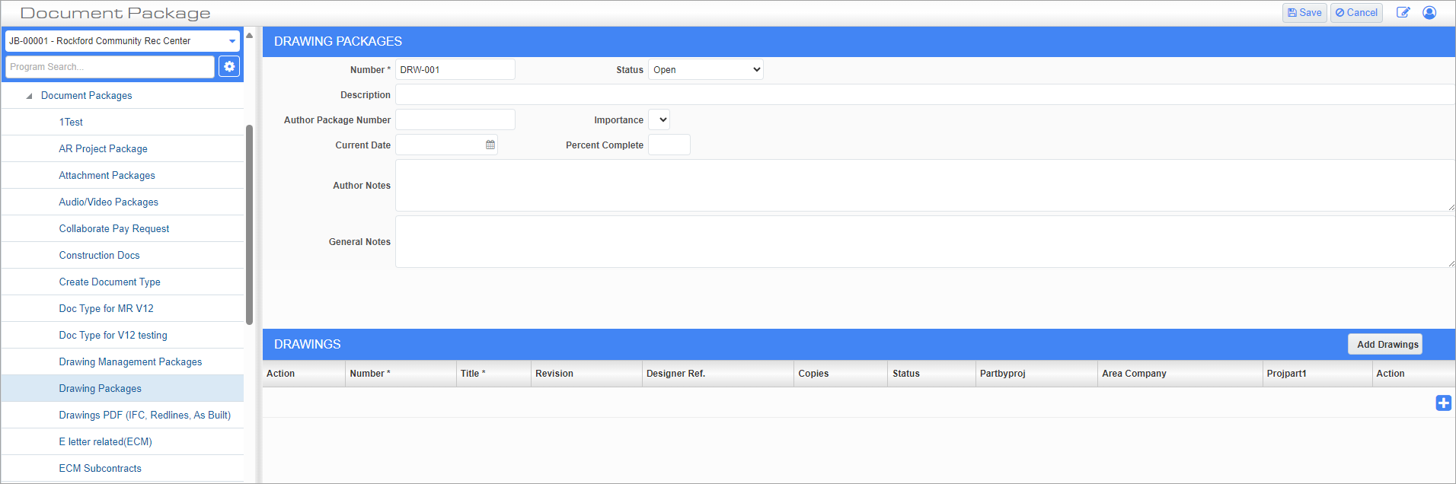Select Drawing Management Packages in the tree

[130, 362]
